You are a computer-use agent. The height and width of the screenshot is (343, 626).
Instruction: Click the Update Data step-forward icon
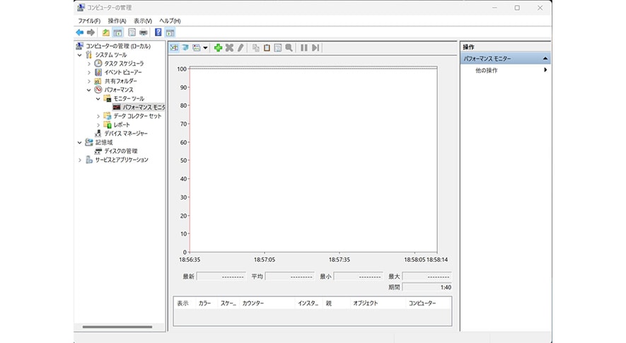[x=315, y=48]
